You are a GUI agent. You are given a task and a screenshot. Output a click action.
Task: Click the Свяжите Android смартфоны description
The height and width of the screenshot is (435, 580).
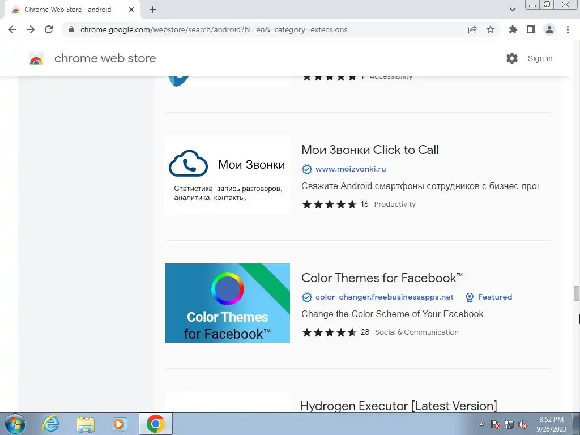coord(420,186)
